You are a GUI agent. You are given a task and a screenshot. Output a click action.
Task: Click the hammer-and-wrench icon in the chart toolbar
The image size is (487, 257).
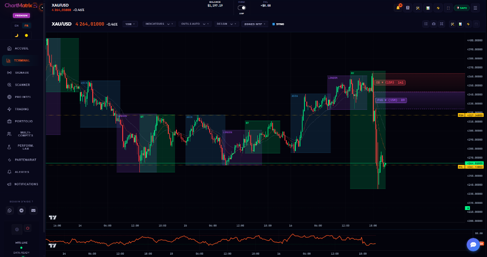453,24
